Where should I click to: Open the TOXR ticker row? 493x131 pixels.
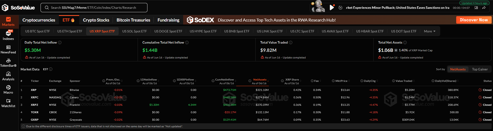click(x=256, y=112)
